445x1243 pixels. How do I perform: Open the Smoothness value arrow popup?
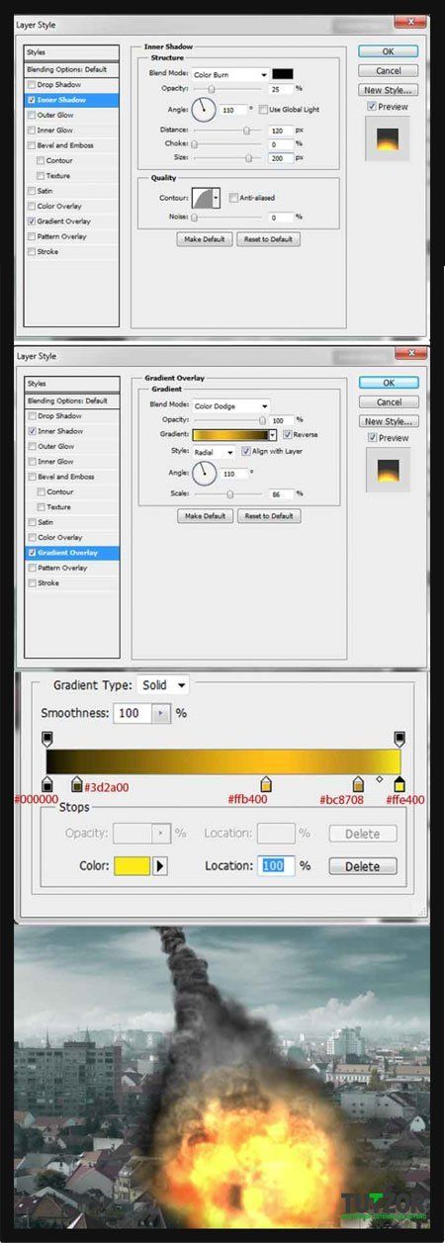[160, 713]
